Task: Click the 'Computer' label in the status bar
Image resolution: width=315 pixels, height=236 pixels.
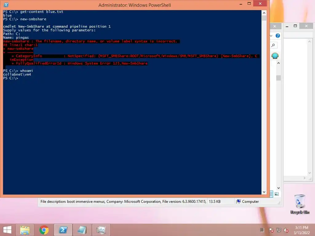Action: 250,202
